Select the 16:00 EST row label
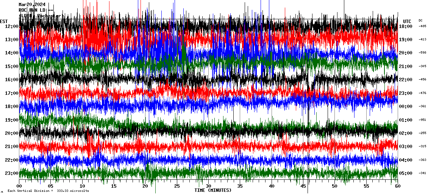The height and width of the screenshot is (196, 428). click(x=12, y=80)
